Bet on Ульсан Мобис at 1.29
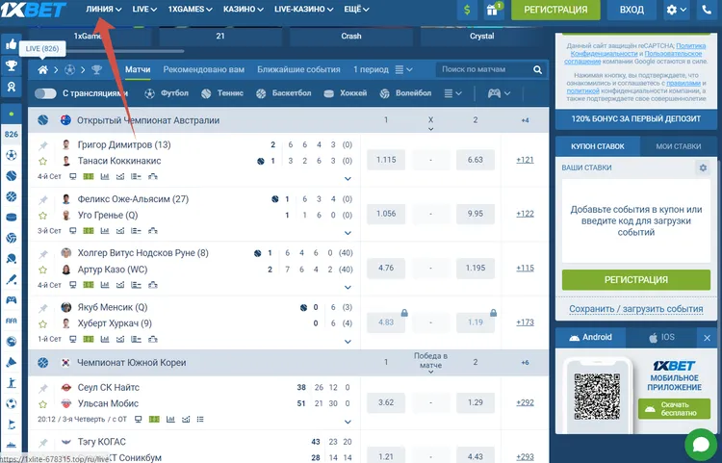Image resolution: width=722 pixels, height=463 pixels. [476, 402]
